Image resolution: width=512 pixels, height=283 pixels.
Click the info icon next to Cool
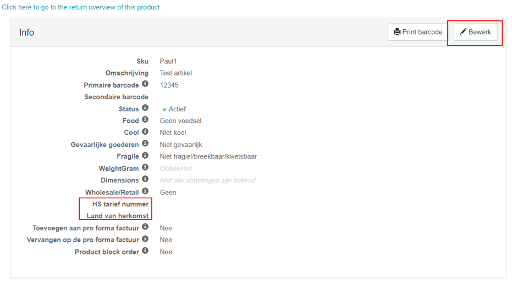point(145,132)
